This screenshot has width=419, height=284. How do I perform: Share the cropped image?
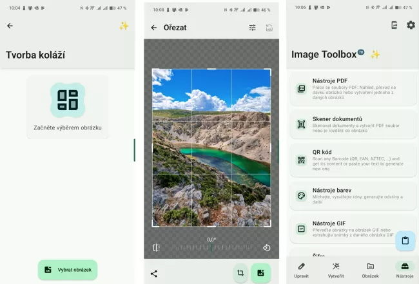coord(154,273)
